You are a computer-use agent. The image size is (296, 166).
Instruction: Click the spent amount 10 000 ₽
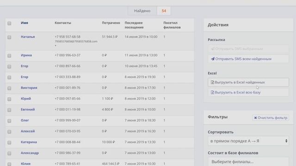pyautogui.click(x=108, y=142)
